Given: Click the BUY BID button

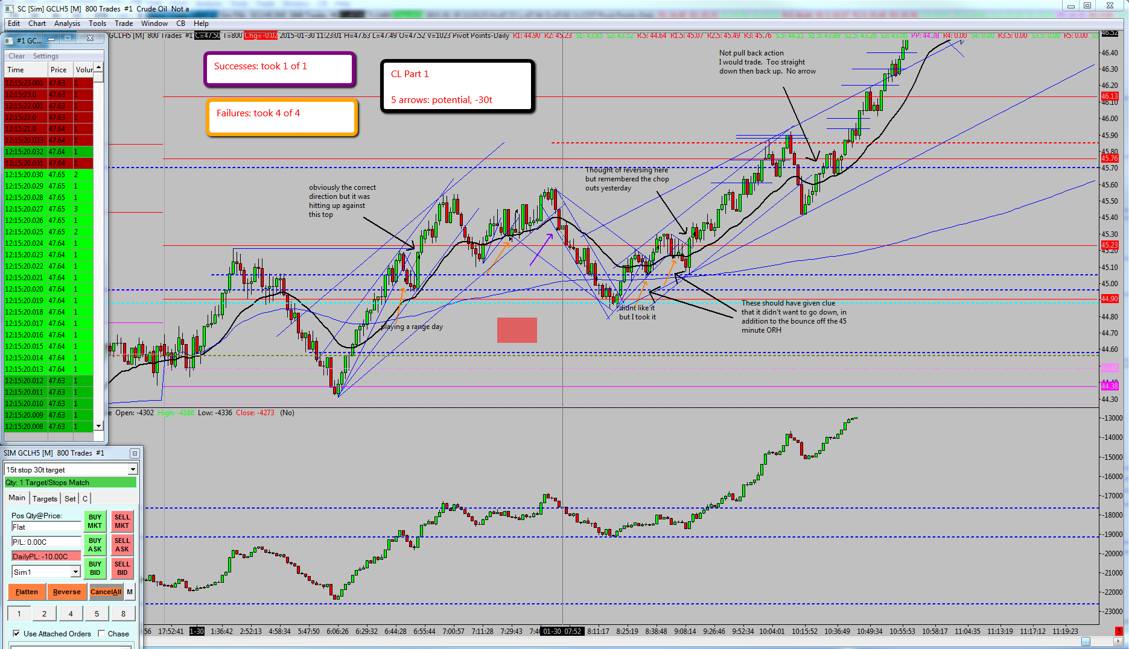Looking at the screenshot, I should pyautogui.click(x=95, y=568).
